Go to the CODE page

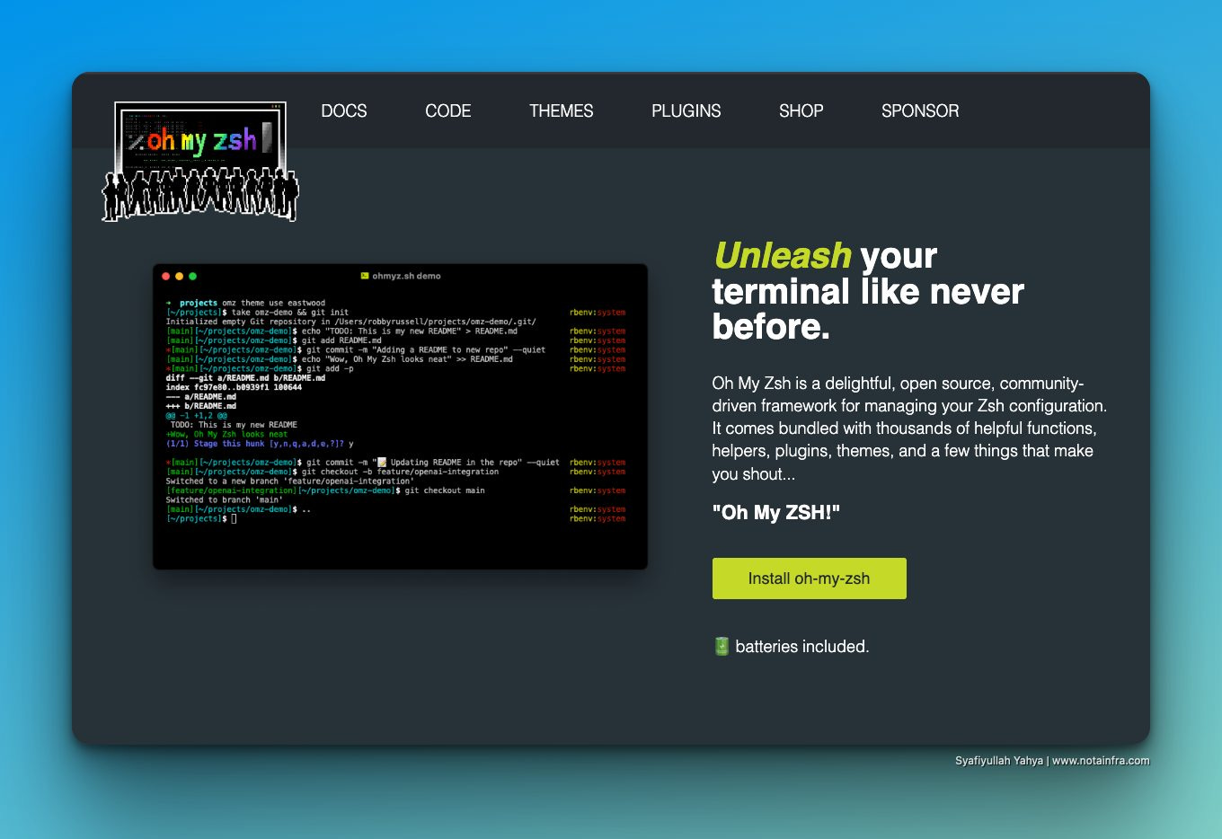[447, 110]
